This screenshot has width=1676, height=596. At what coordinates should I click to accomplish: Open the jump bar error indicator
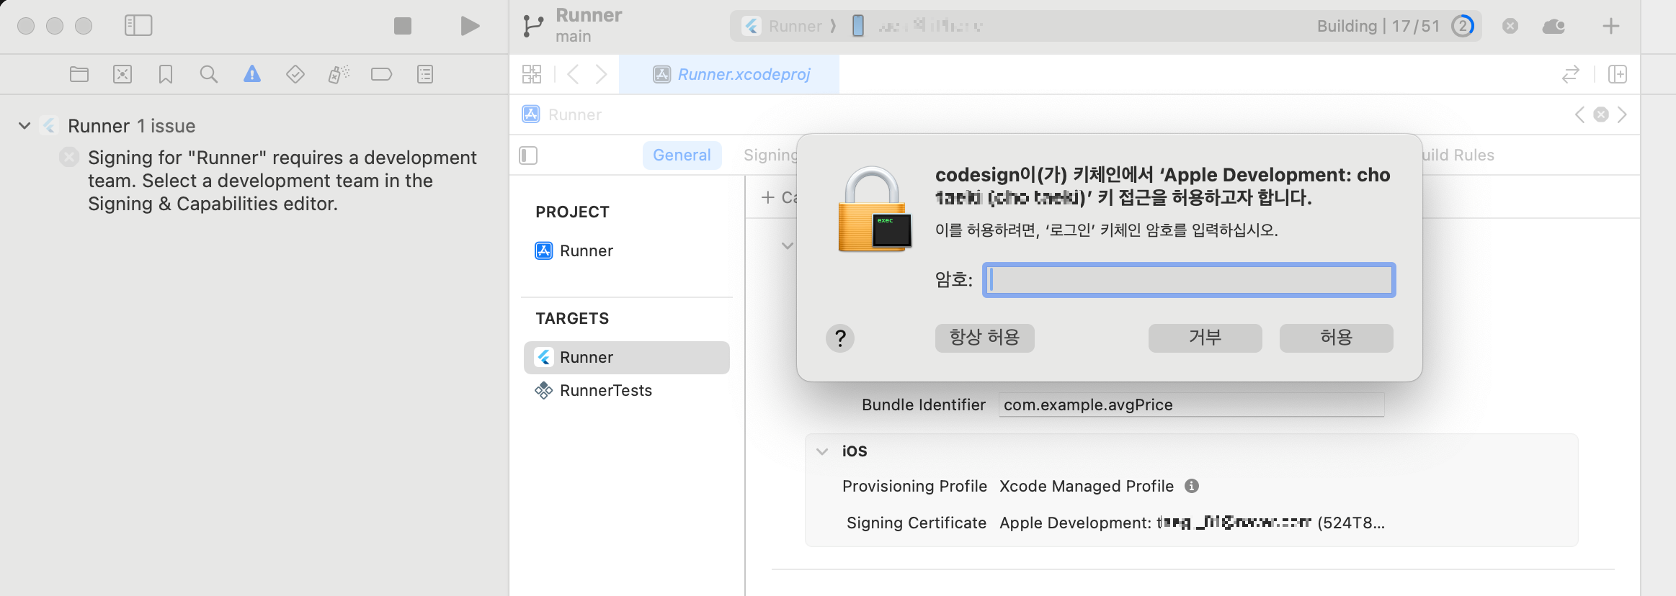(1601, 114)
